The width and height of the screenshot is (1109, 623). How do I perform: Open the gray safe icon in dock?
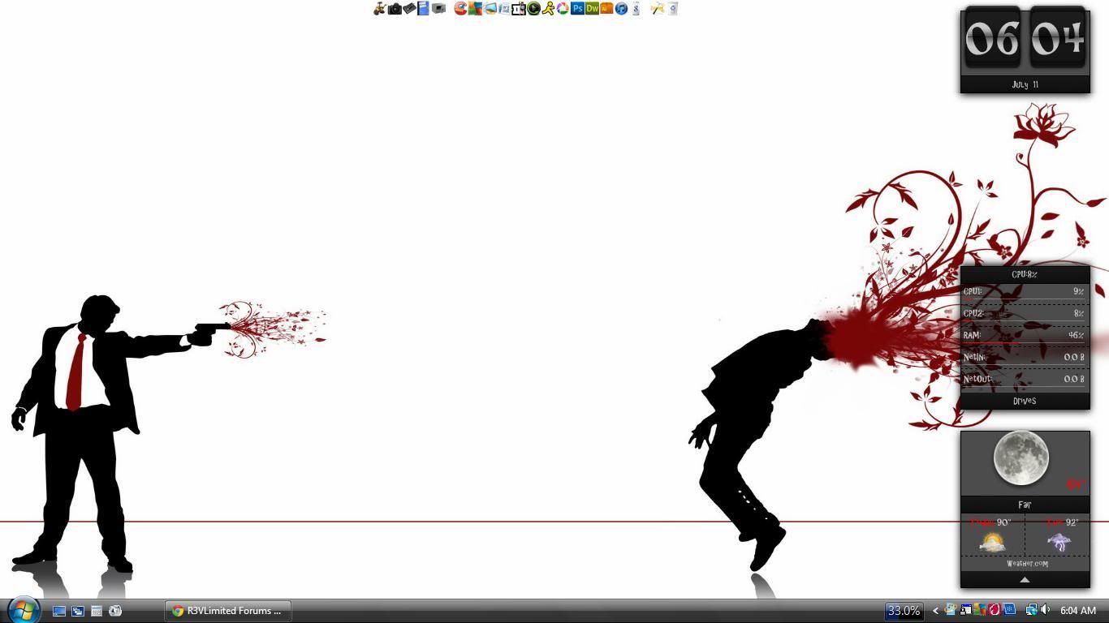pos(438,9)
